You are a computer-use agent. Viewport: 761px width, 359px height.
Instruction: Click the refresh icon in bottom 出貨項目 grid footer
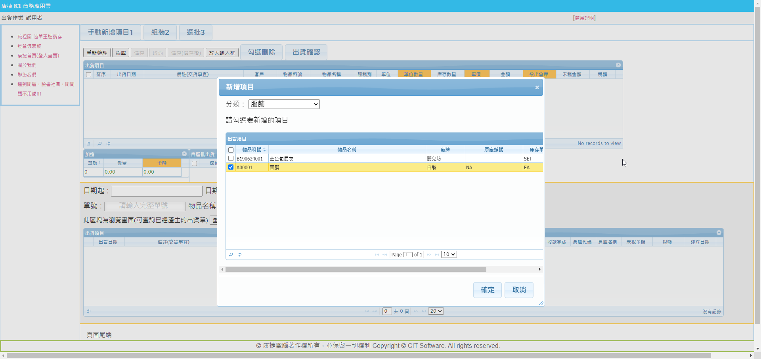pyautogui.click(x=88, y=311)
